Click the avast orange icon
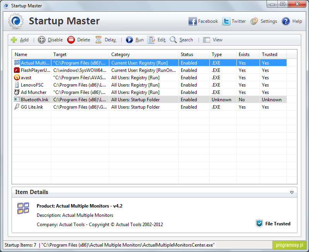The image size is (309, 252). (17, 77)
